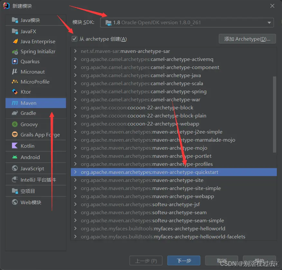
Task: Expand cocoon-22-archetype-block node
Action: pos(75,108)
